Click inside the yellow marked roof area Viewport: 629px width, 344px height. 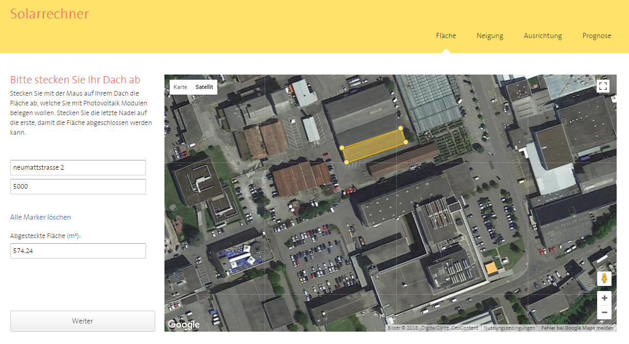coord(374,146)
